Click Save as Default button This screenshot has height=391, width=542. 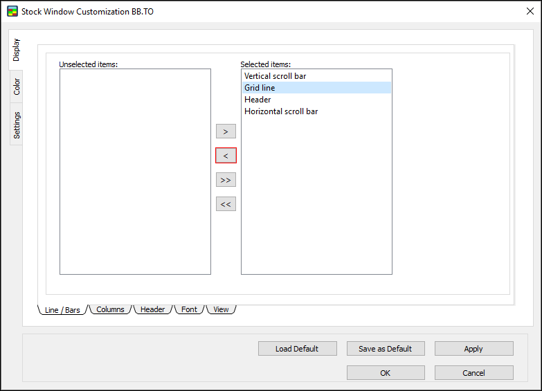385,349
